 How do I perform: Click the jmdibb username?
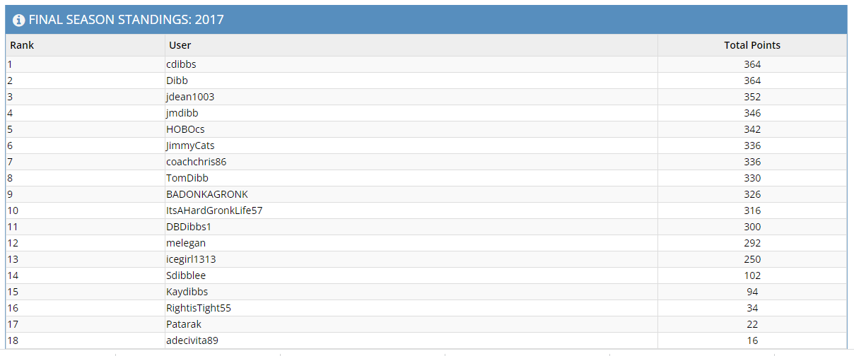pyautogui.click(x=182, y=113)
